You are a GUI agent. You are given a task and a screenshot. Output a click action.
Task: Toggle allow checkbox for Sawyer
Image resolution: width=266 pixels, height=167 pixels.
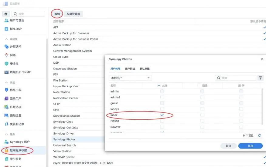(x=162, y=127)
